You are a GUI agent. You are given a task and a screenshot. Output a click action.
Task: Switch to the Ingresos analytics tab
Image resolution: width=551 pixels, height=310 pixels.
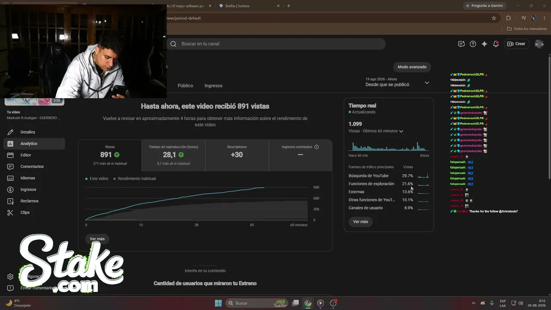pyautogui.click(x=214, y=86)
